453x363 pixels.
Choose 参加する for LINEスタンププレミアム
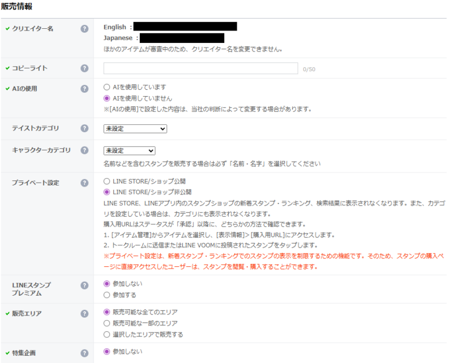click(107, 295)
